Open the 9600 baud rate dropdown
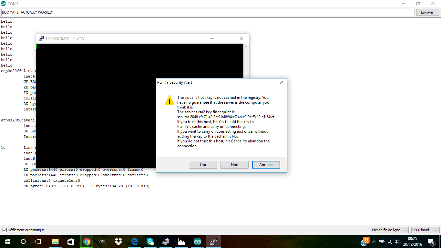The height and width of the screenshot is (248, 441). point(425,230)
